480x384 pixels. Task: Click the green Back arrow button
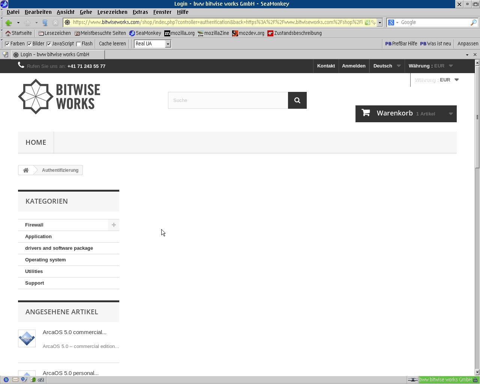click(x=9, y=22)
